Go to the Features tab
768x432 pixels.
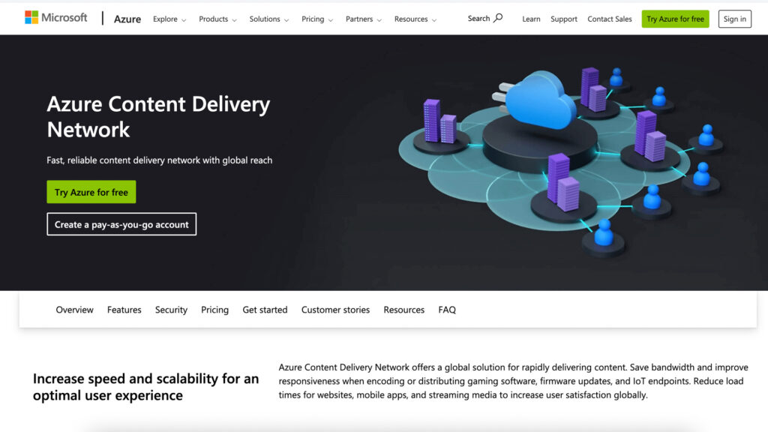click(124, 310)
